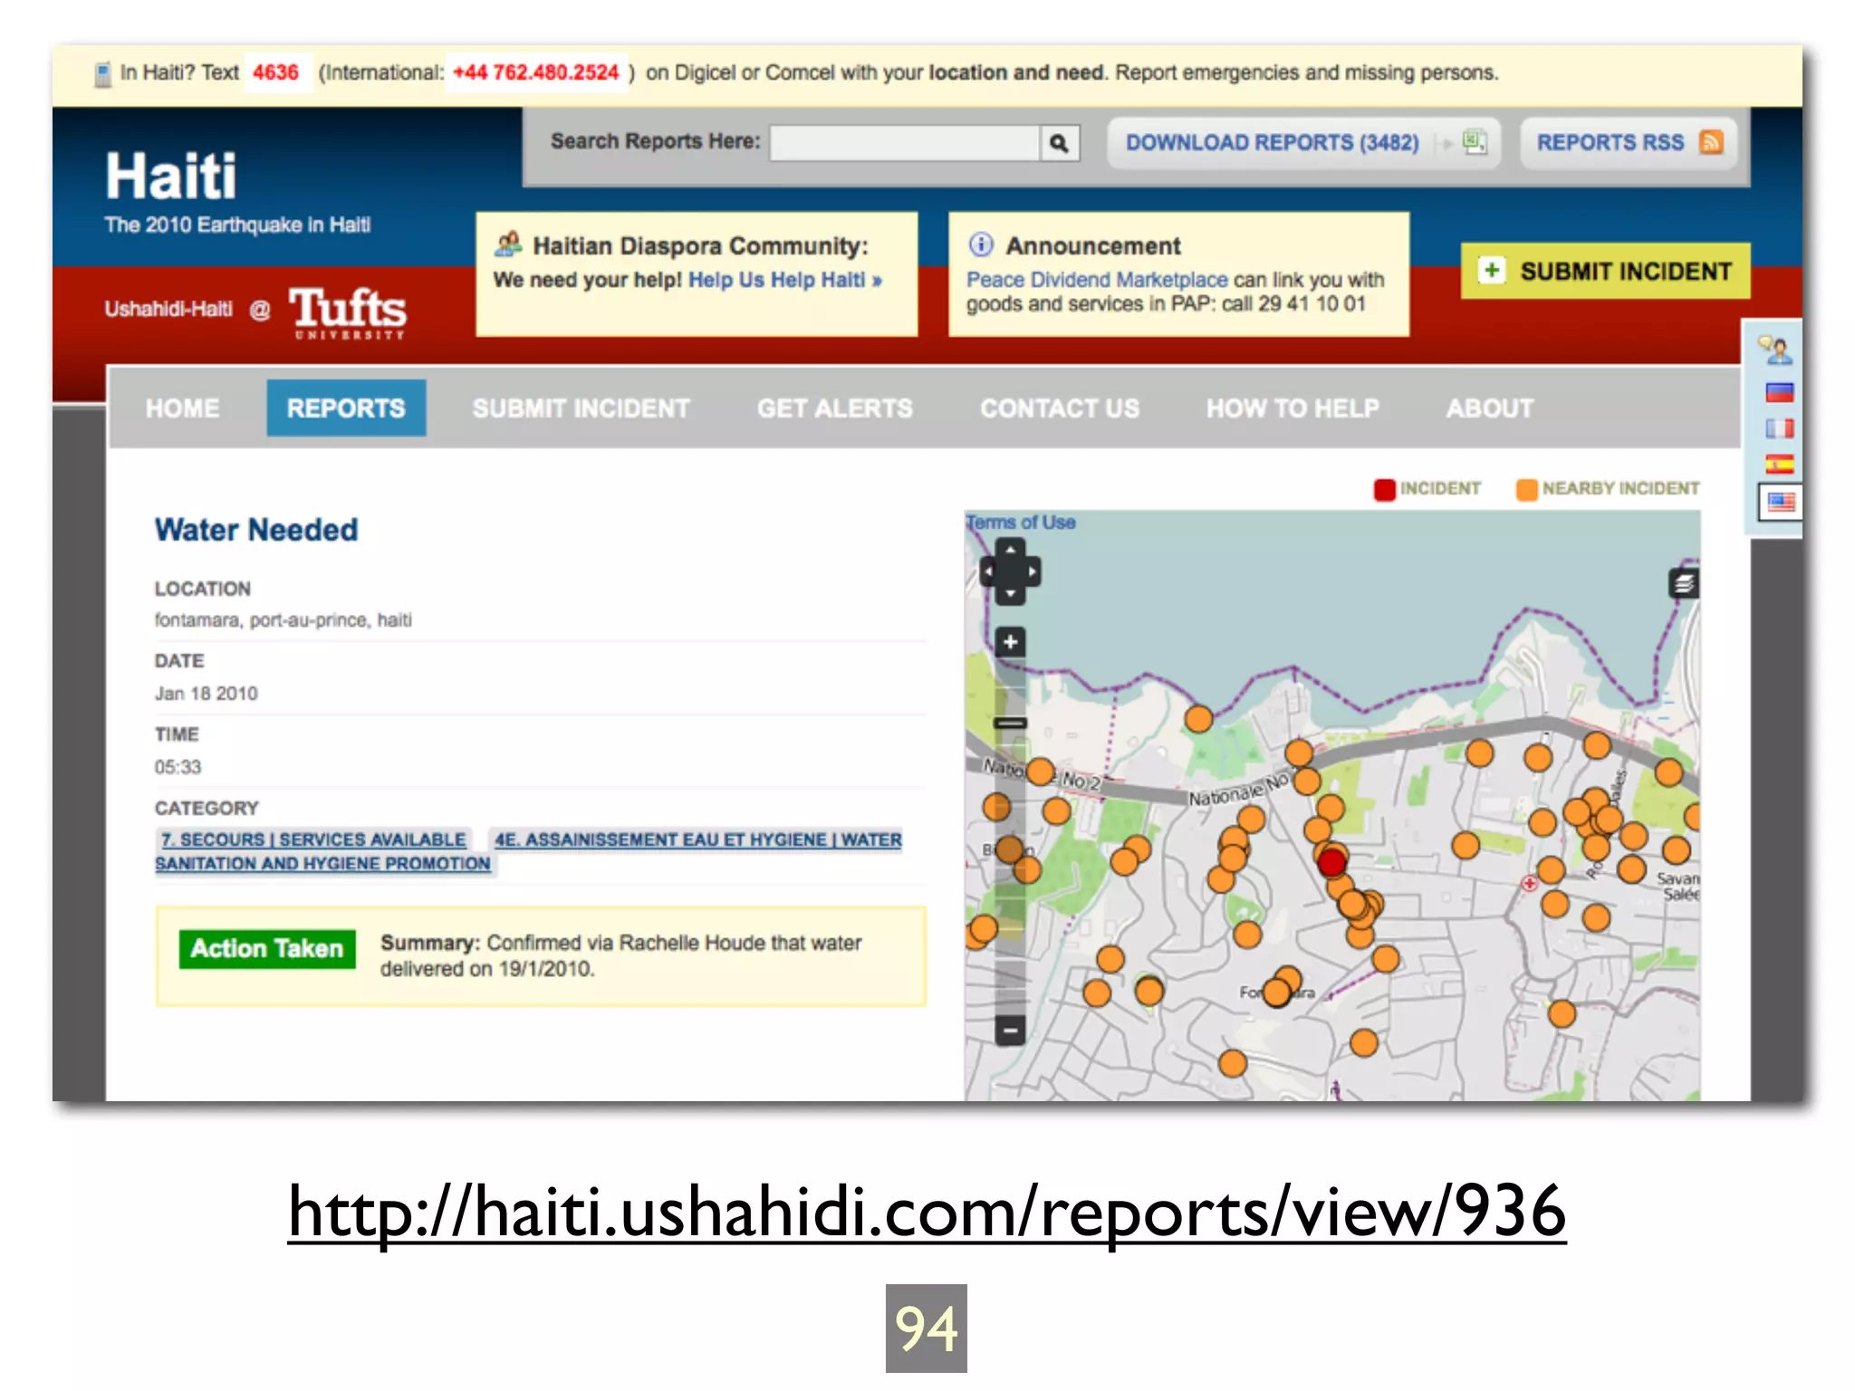1855x1391 pixels.
Task: Select the US English flag
Action: point(1780,502)
